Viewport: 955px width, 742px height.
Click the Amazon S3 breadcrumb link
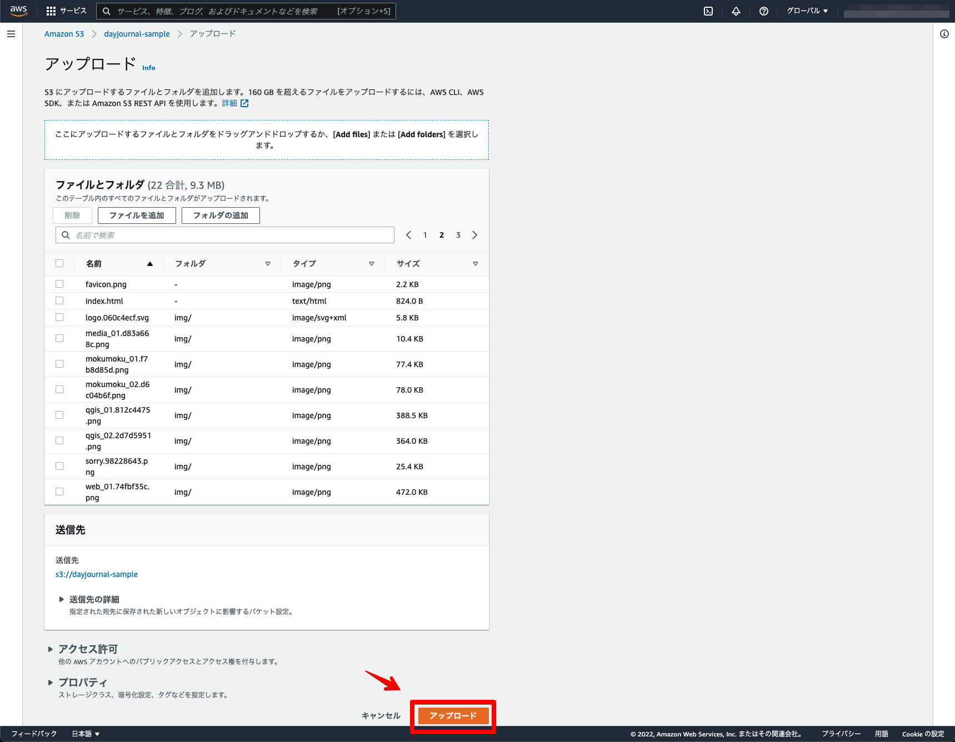64,34
